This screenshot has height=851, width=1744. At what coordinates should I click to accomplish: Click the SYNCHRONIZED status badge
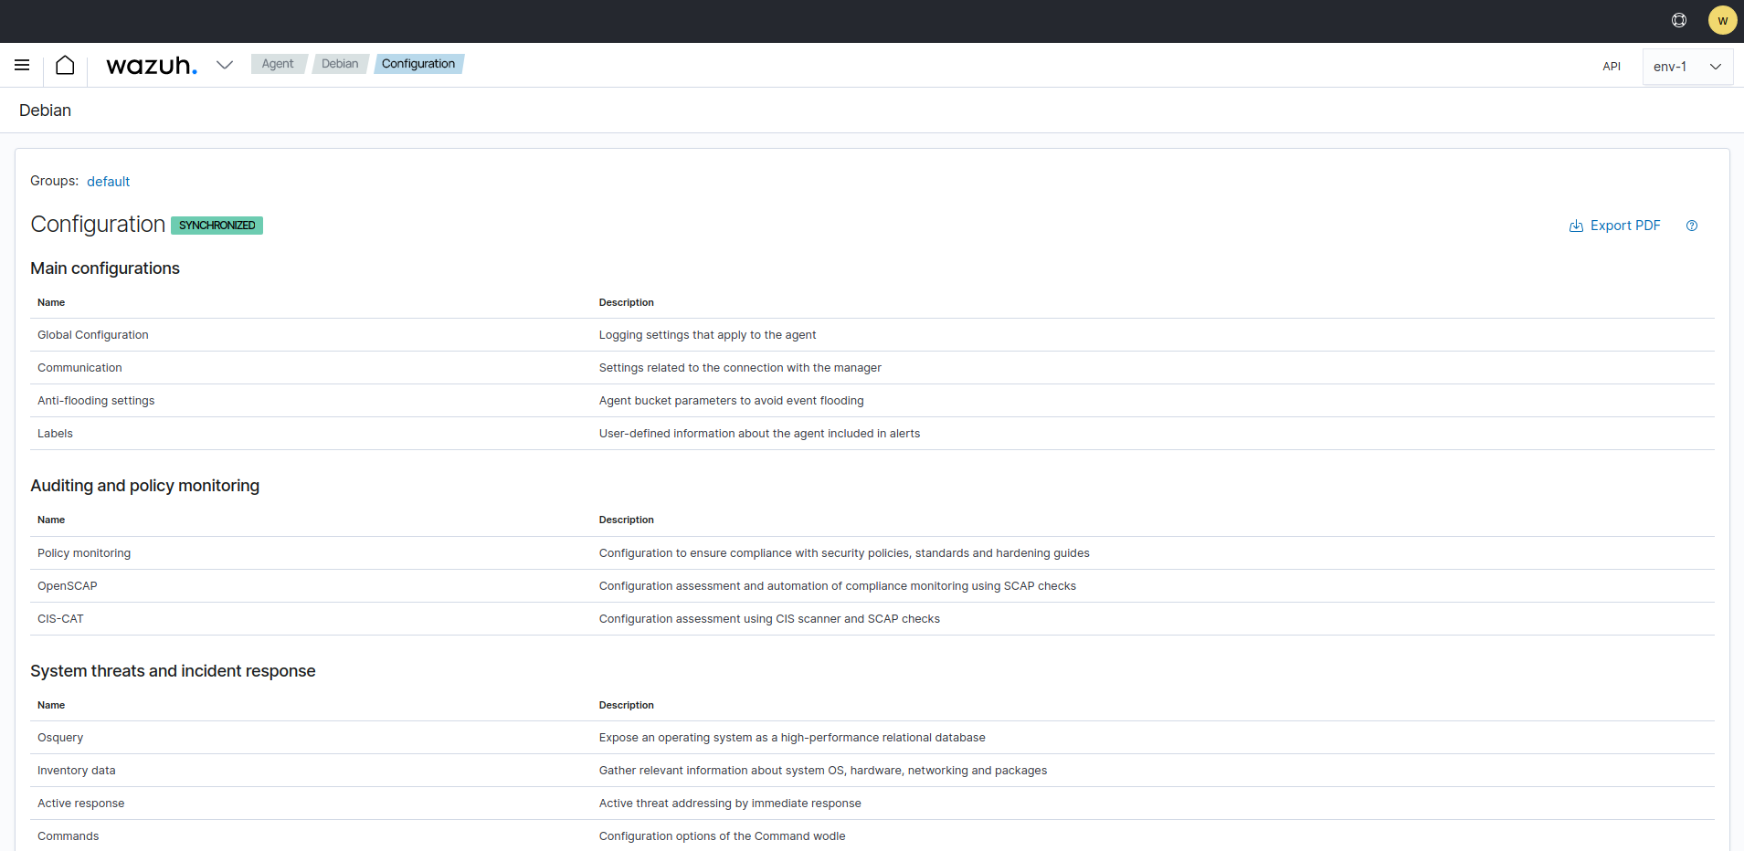(x=217, y=226)
